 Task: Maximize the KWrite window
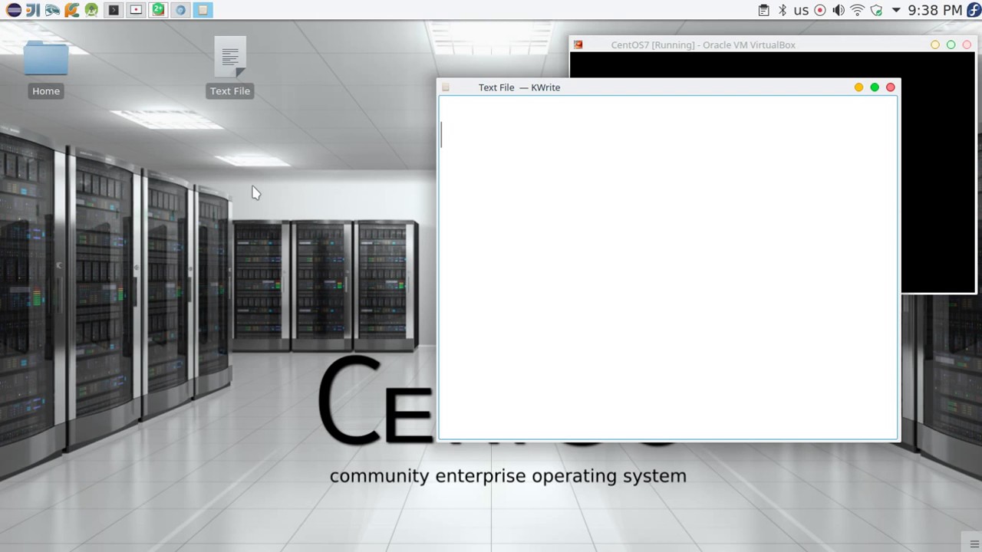click(x=875, y=87)
